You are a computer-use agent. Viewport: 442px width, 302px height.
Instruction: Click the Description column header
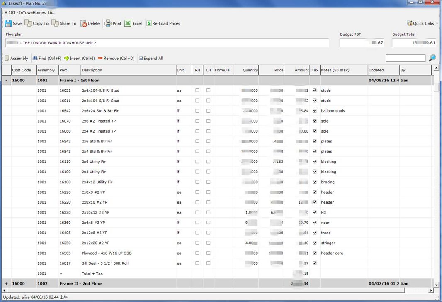click(128, 70)
